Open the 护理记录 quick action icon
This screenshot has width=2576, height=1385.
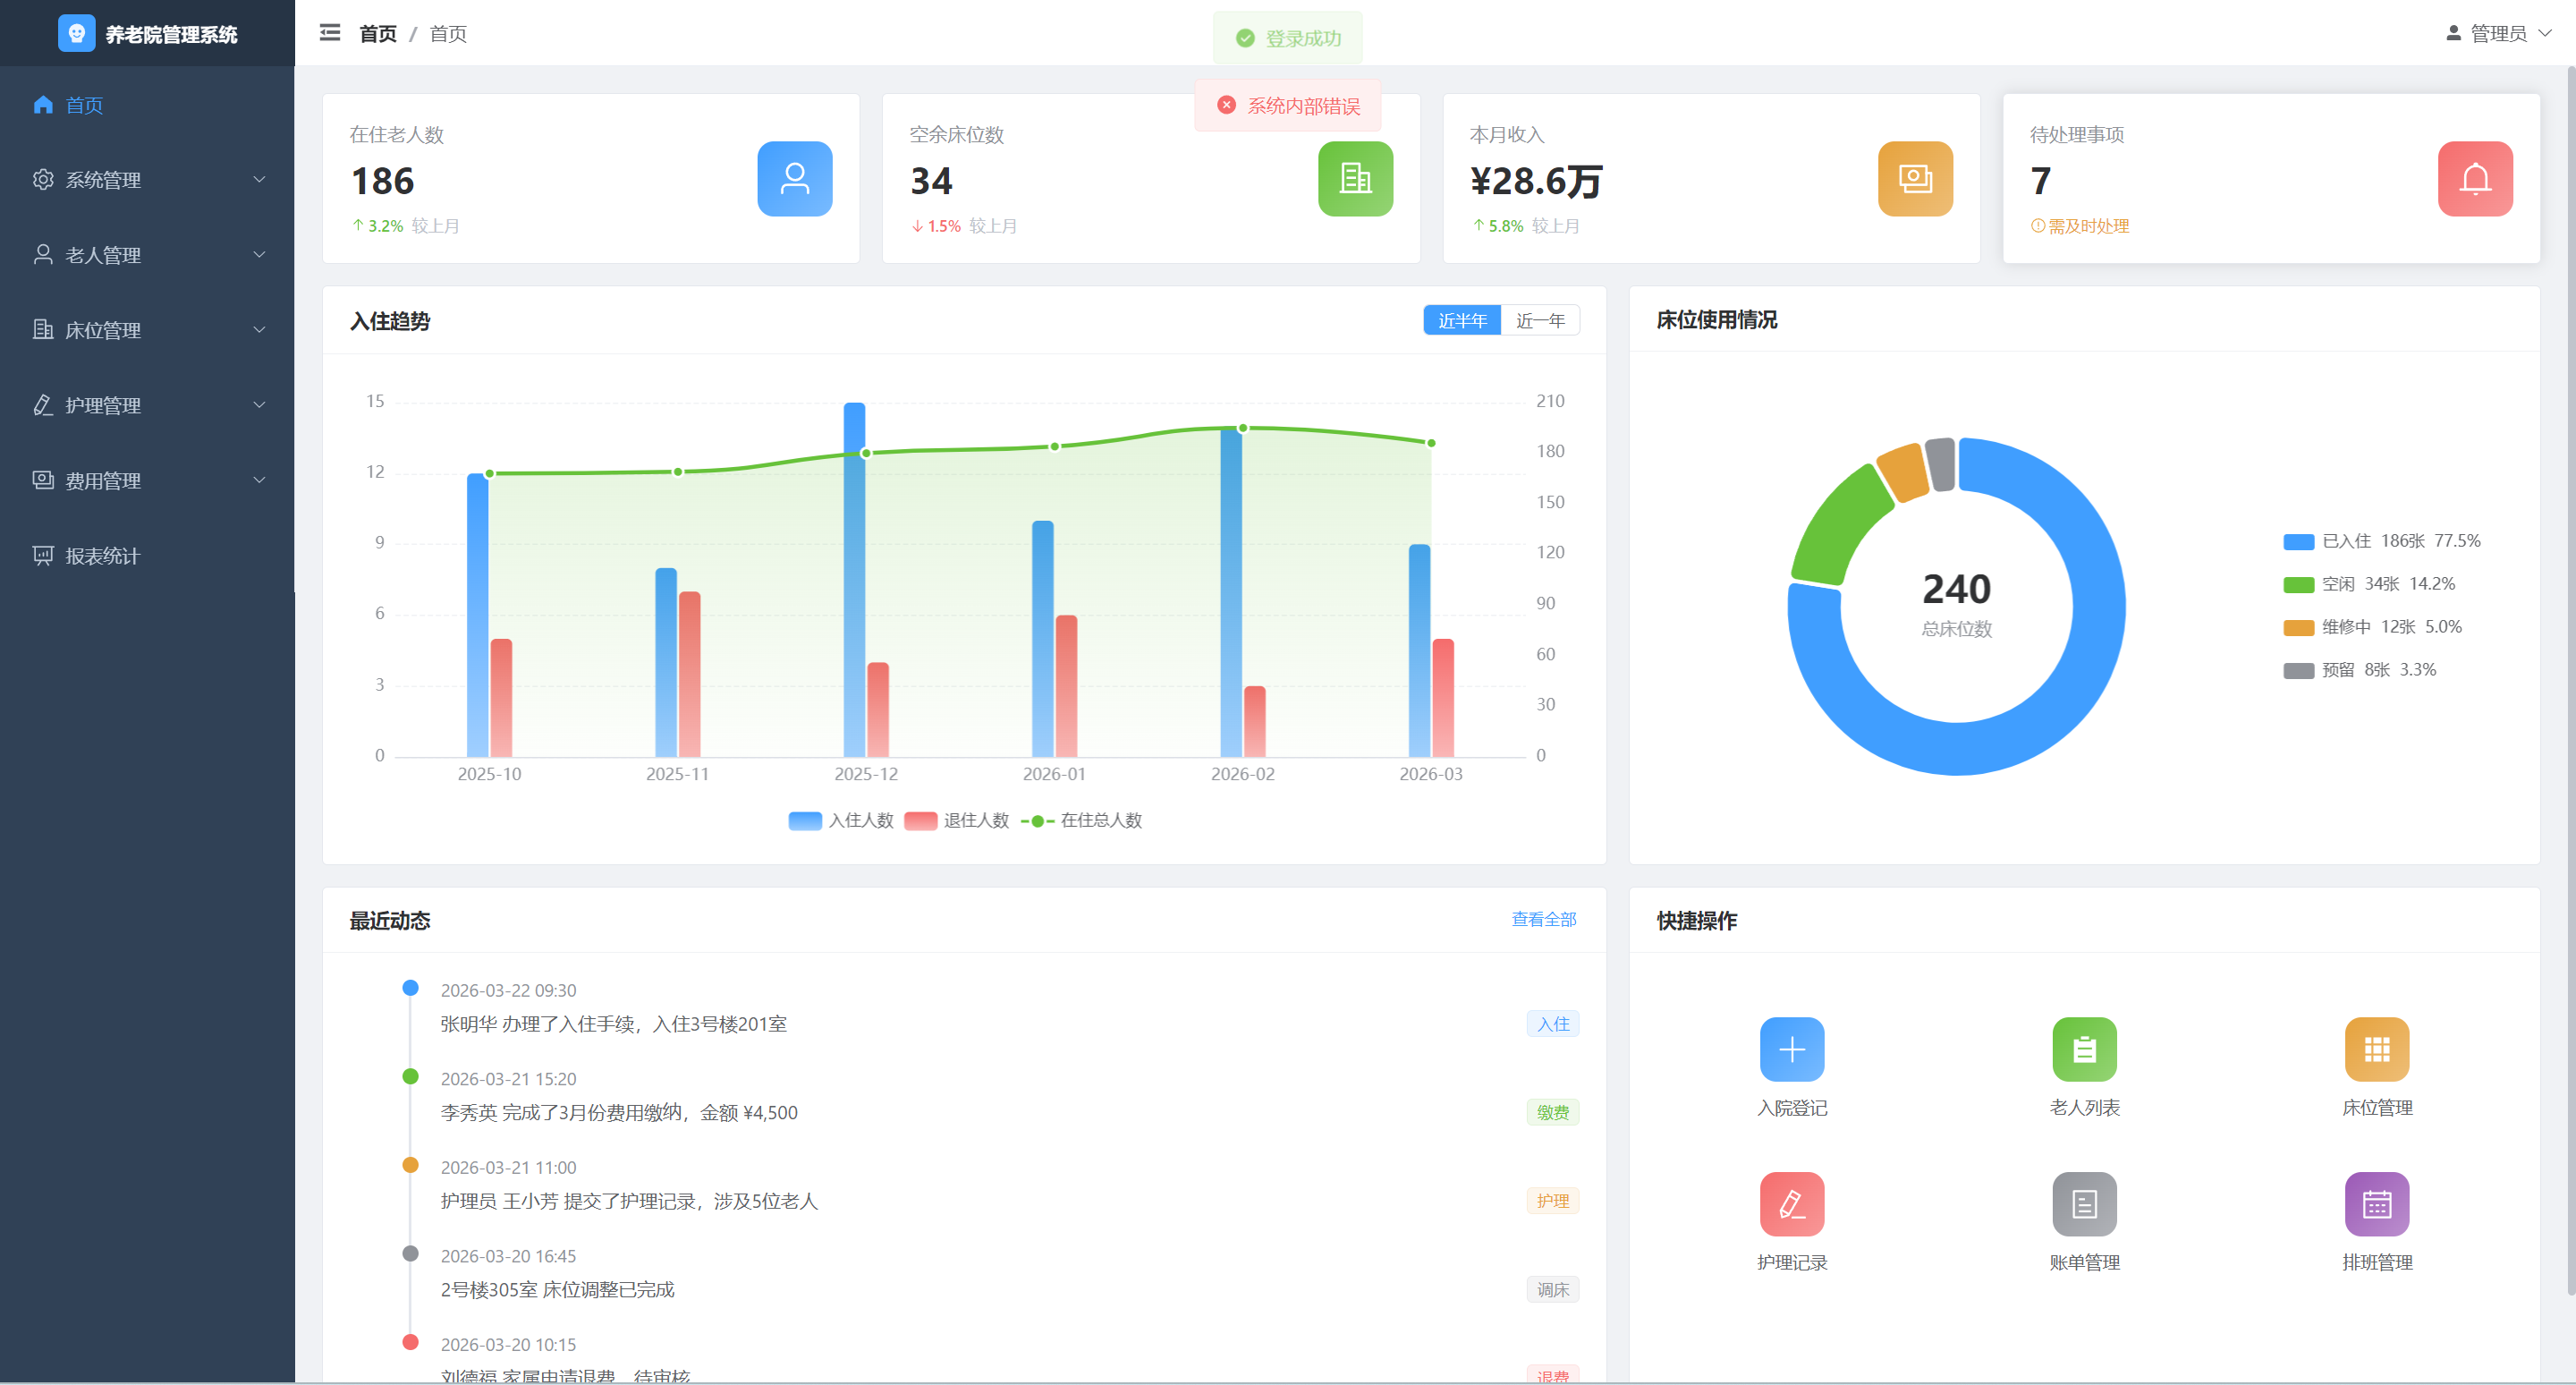1791,1204
